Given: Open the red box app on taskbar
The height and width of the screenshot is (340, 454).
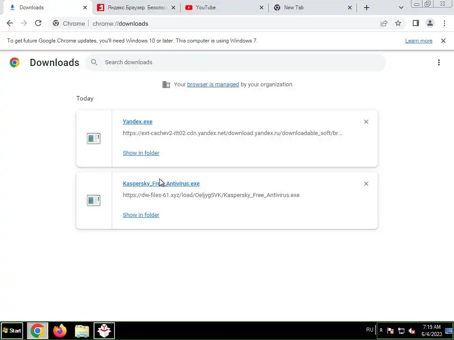Looking at the screenshot, I should 104,330.
